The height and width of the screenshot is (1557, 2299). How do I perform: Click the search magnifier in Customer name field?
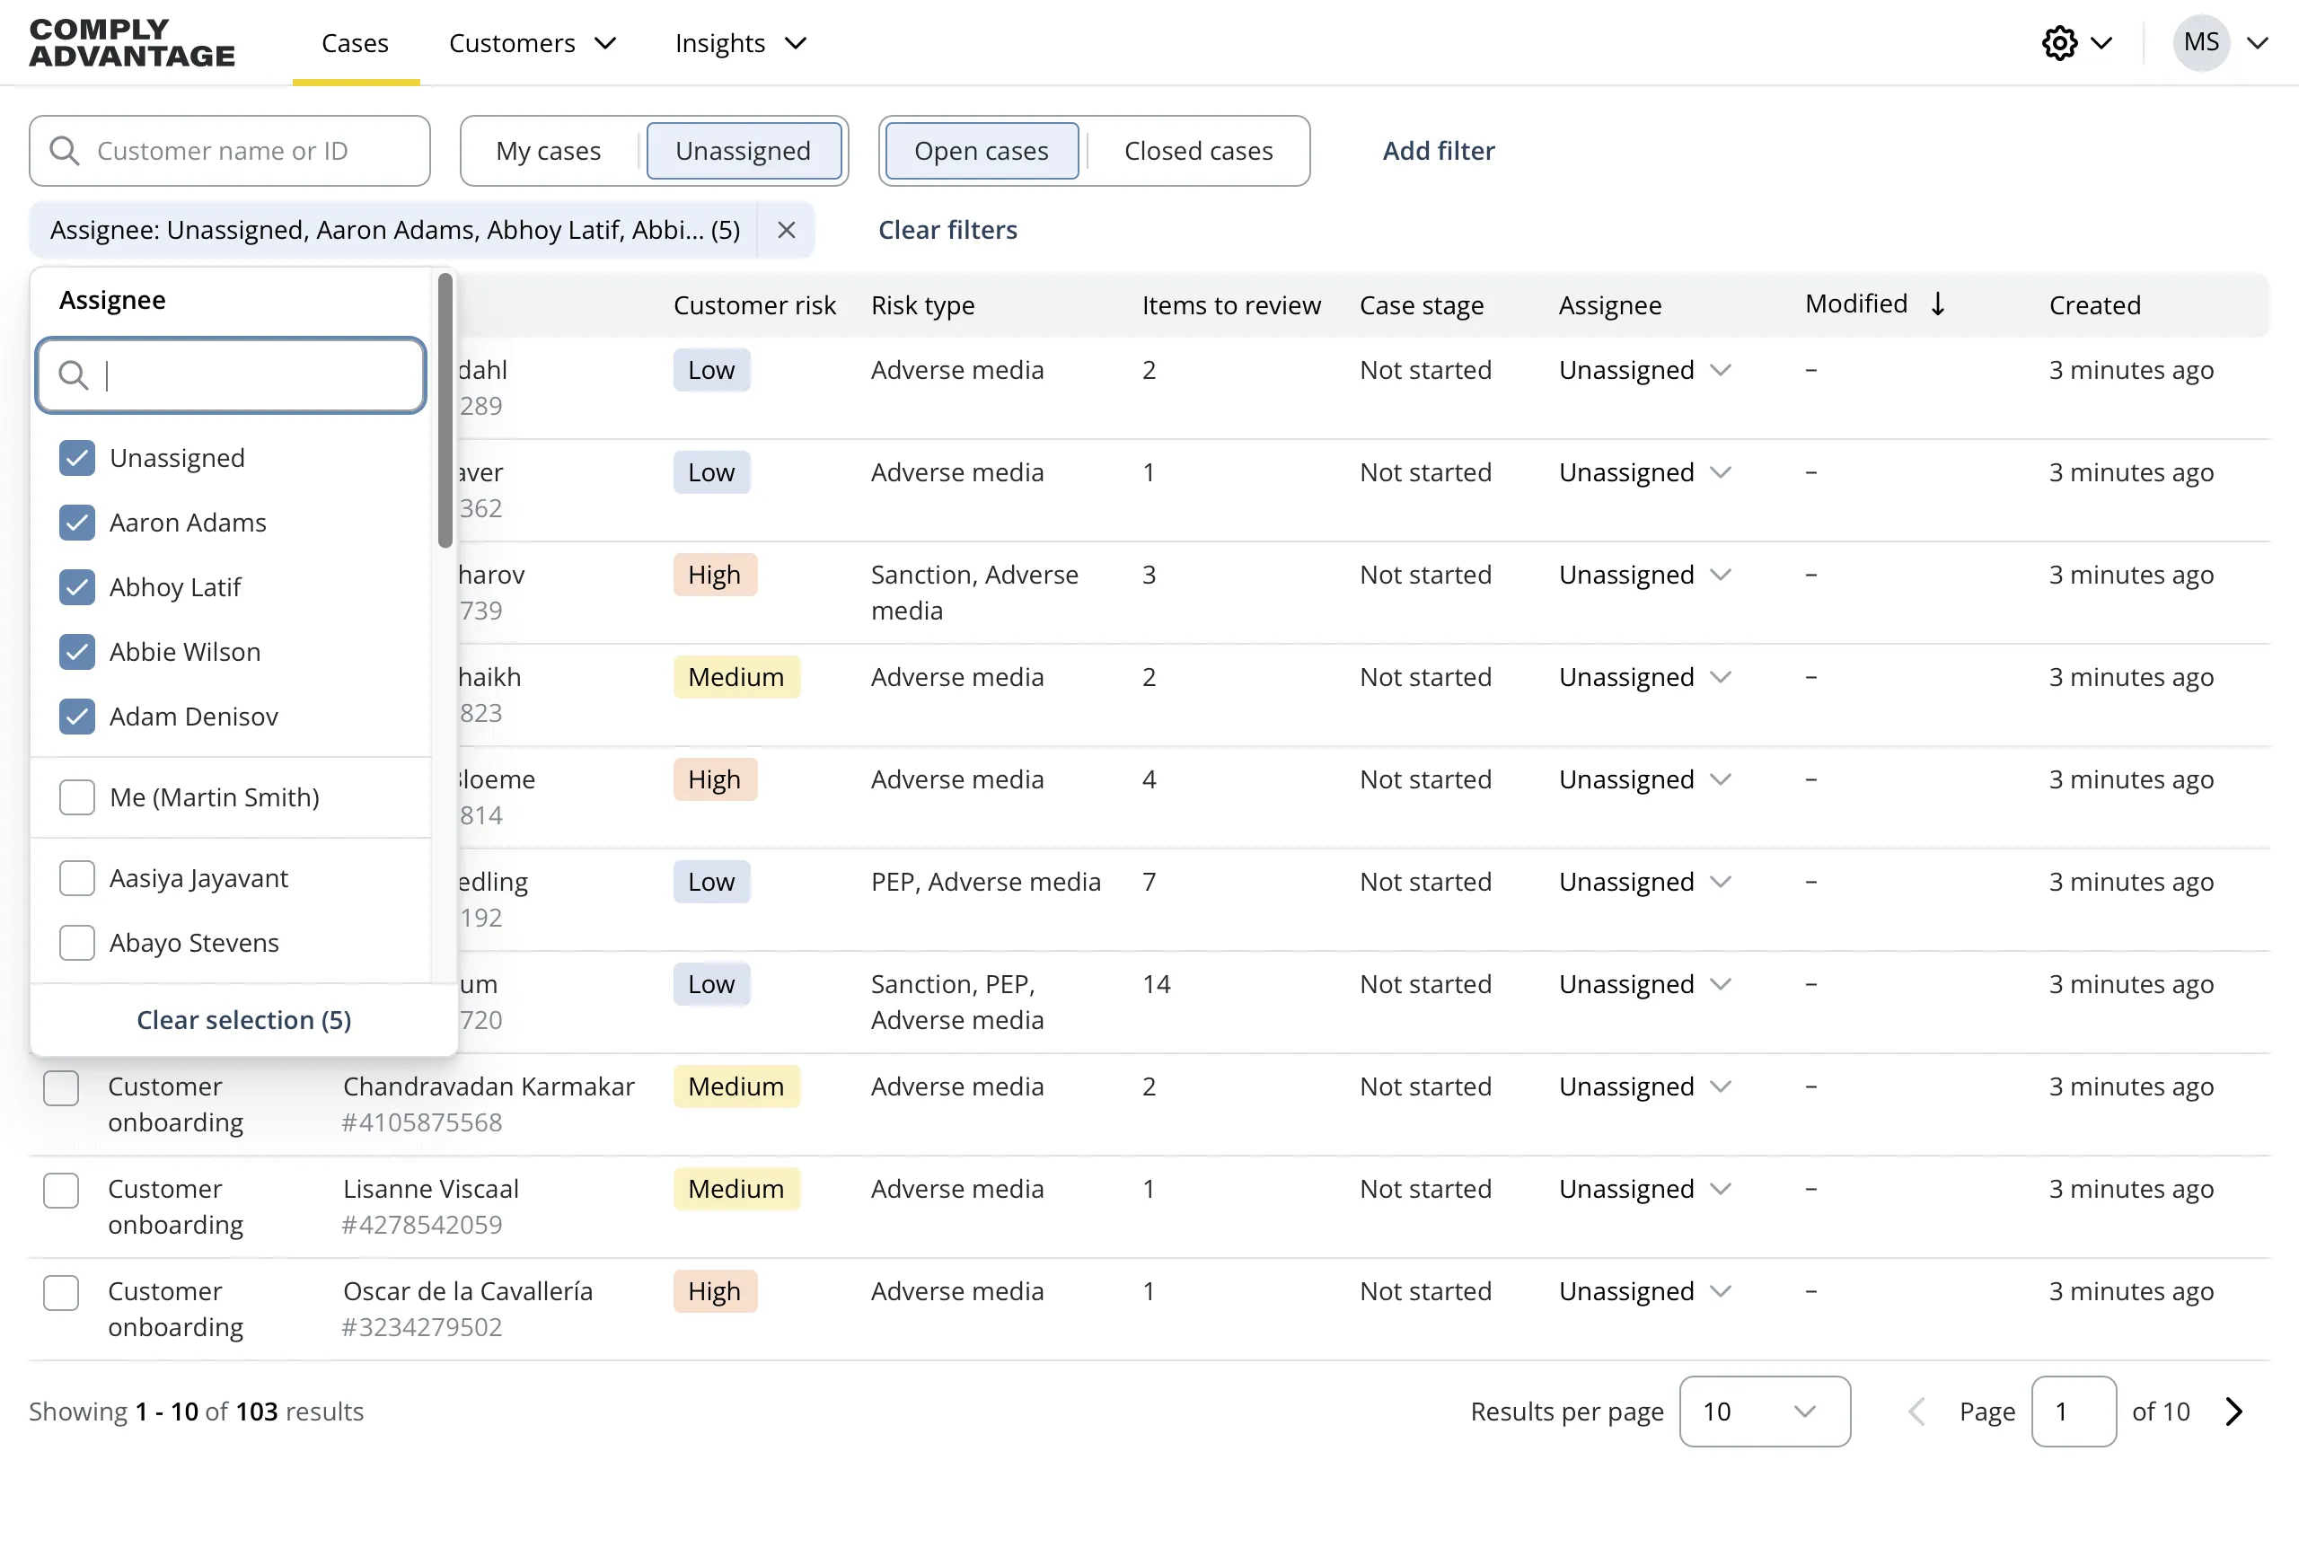click(65, 150)
